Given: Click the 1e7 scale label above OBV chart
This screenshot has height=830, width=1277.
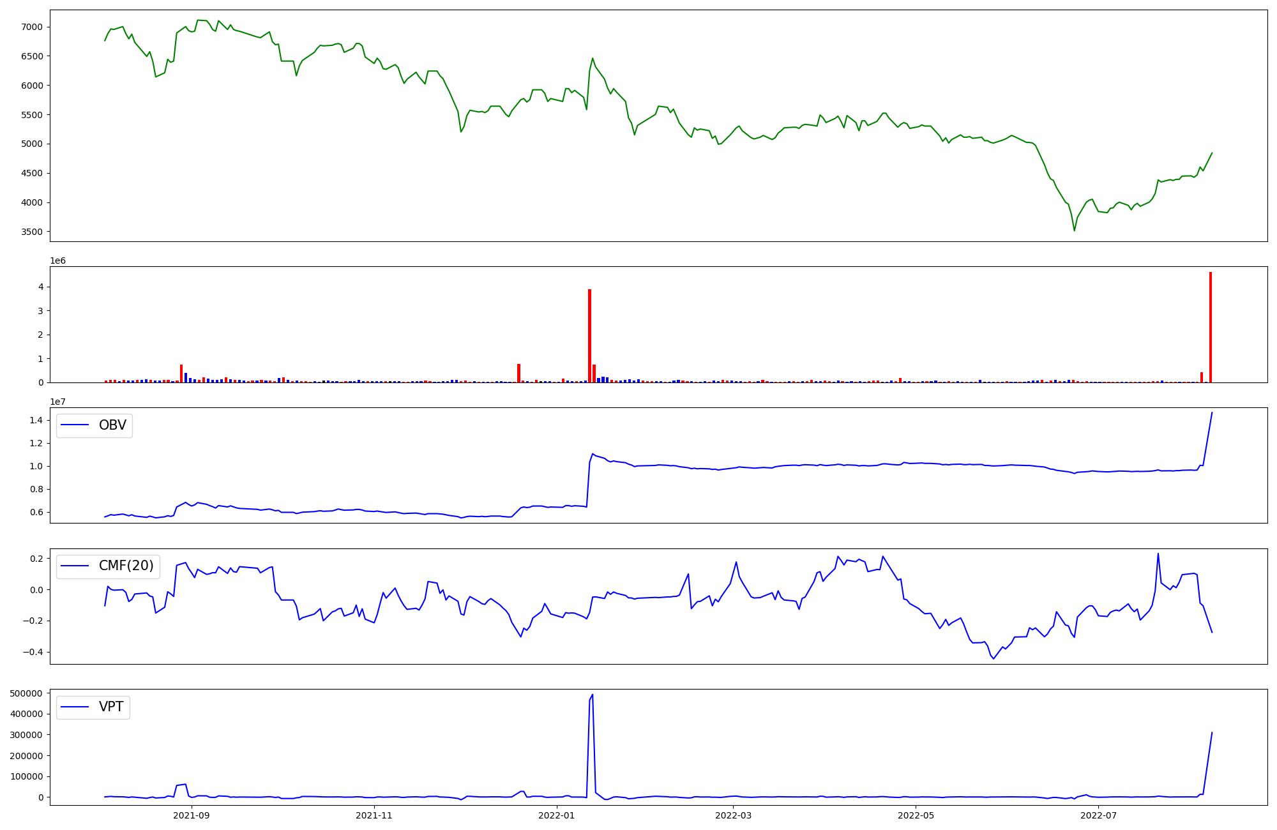Looking at the screenshot, I should [x=58, y=402].
